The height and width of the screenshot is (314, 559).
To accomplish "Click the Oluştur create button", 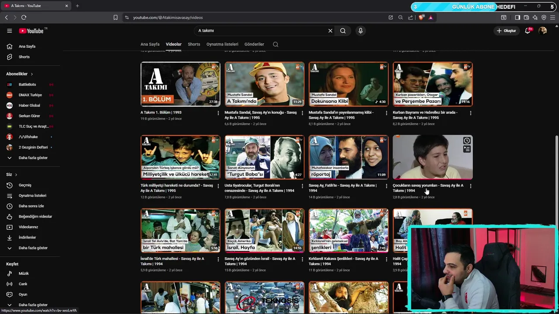I will click(506, 31).
